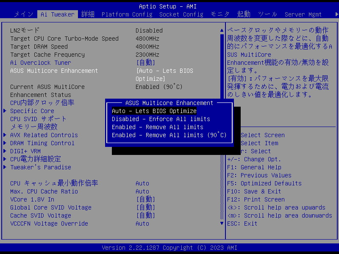Screen dimensions: 339x254
Task: Click the VCCCFN Voltage Override Auto field
Action: coord(142,224)
